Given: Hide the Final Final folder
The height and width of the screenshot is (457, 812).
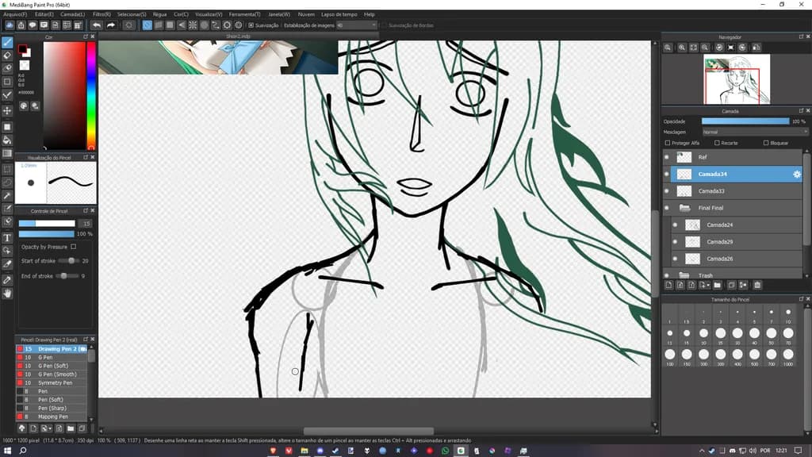Looking at the screenshot, I should pos(667,208).
